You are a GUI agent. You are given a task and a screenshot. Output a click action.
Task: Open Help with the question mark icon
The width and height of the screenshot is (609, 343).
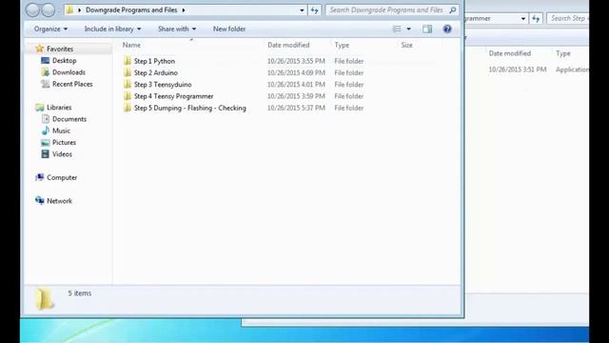point(447,29)
